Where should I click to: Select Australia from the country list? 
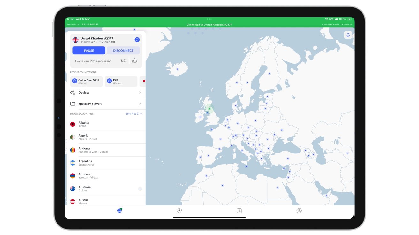106,189
